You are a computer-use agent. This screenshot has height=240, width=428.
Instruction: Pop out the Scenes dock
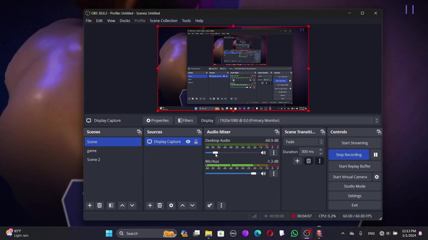139,132
